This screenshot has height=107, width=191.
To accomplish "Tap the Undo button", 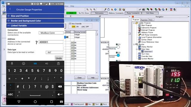I will [x=59, y=58].
